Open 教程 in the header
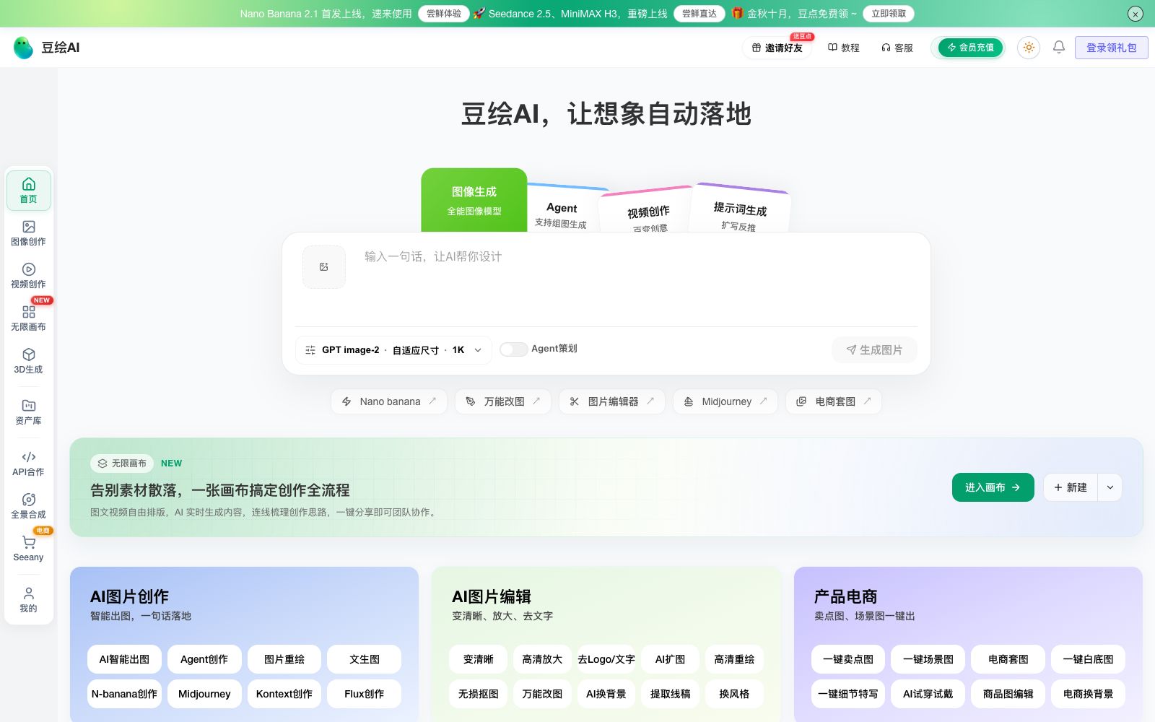1155x722 pixels. 843,48
